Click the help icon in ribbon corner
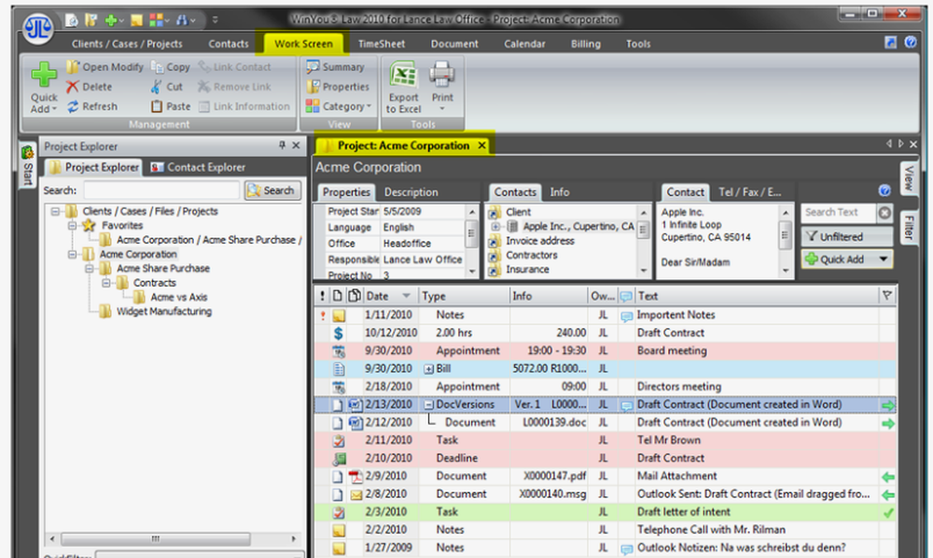 [911, 42]
